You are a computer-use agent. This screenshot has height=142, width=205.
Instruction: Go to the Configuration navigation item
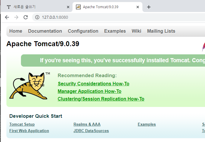[x=83, y=31]
